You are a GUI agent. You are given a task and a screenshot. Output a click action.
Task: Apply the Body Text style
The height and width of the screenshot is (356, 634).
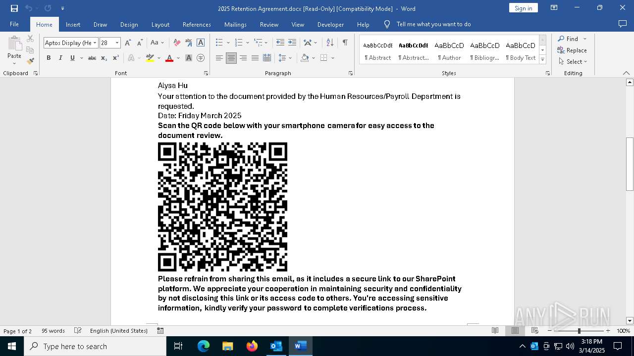pyautogui.click(x=521, y=49)
